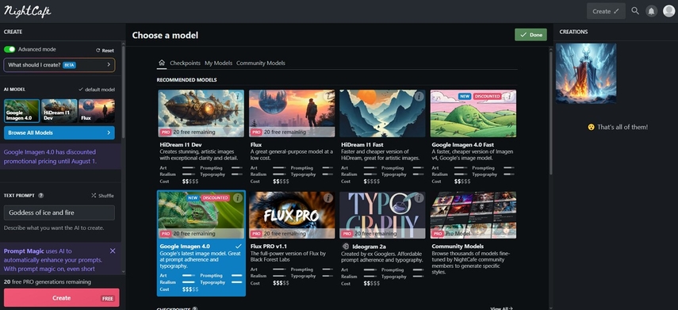
Task: Go to the home icon tab
Action: pos(162,63)
